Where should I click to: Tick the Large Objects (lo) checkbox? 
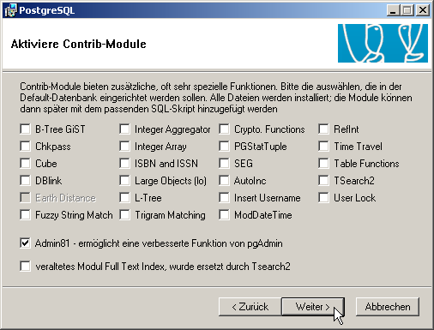[x=124, y=181]
